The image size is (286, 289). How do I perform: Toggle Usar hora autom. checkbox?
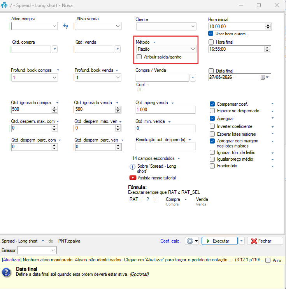(x=211, y=34)
